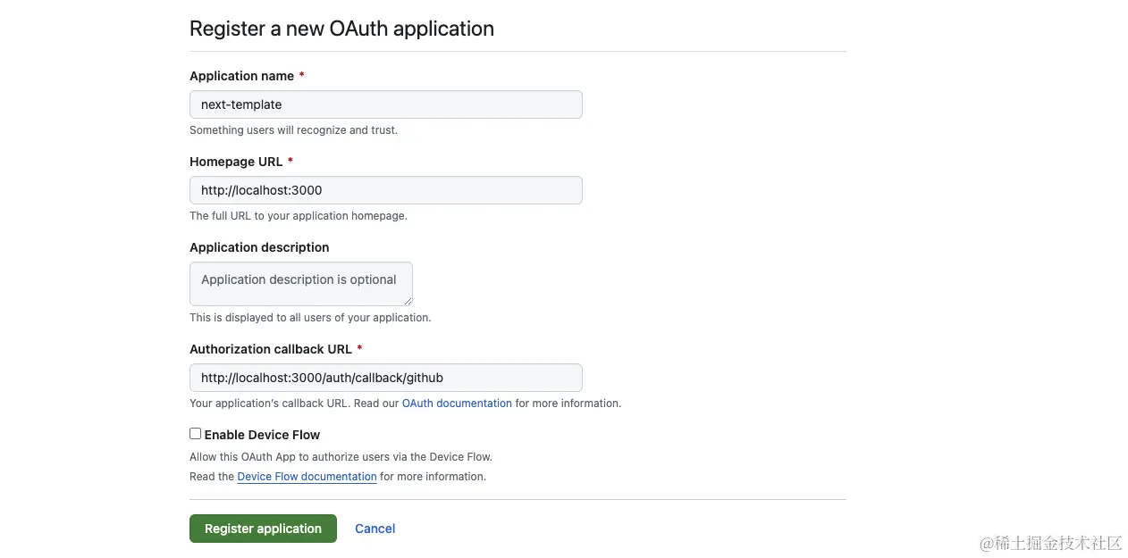Click the Application description label
1128x558 pixels.
pyautogui.click(x=259, y=247)
